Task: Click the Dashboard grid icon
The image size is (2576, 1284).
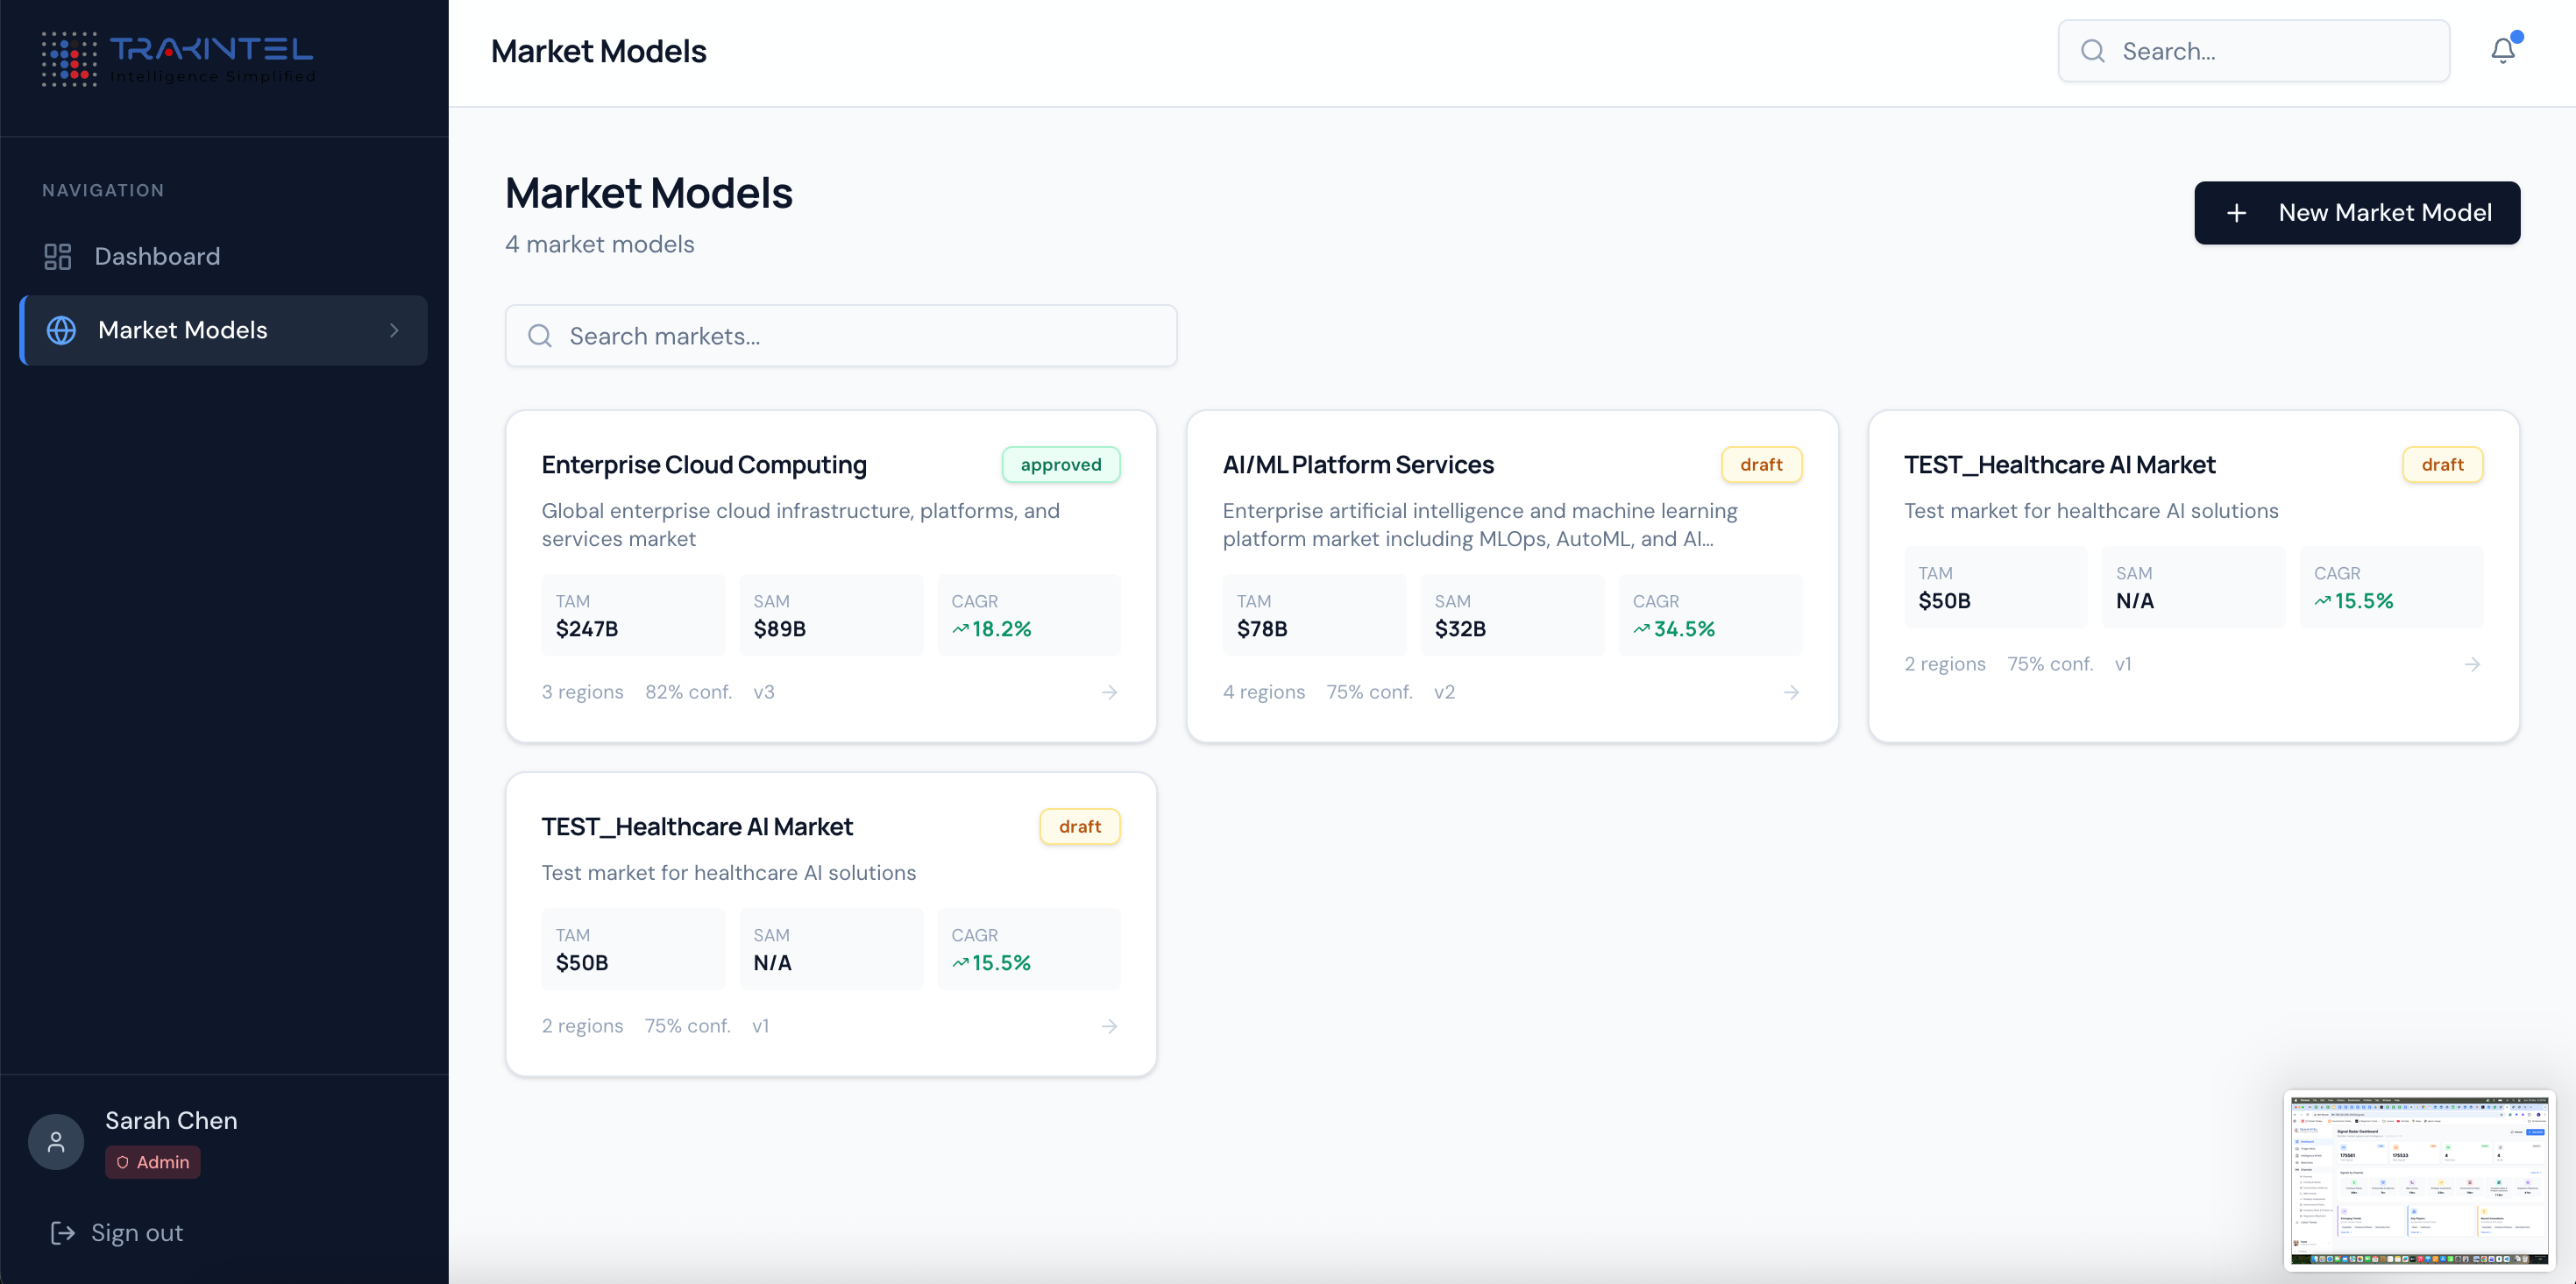Action: pos(58,257)
